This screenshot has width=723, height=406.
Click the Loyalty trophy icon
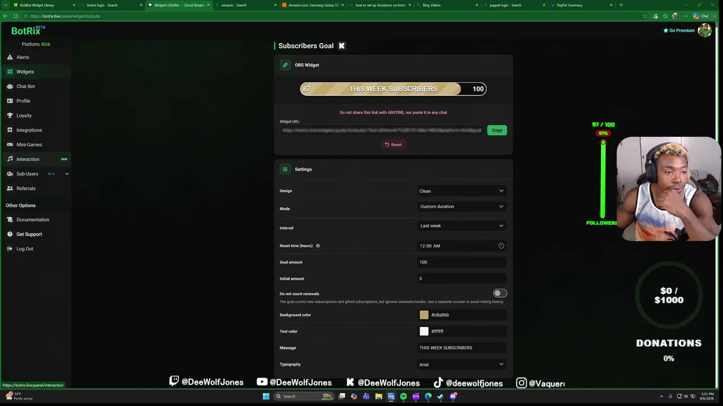click(x=10, y=116)
